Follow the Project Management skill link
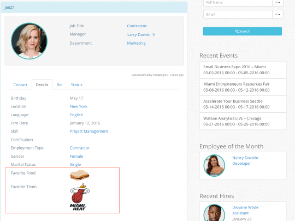The image size is (295, 221). click(89, 131)
